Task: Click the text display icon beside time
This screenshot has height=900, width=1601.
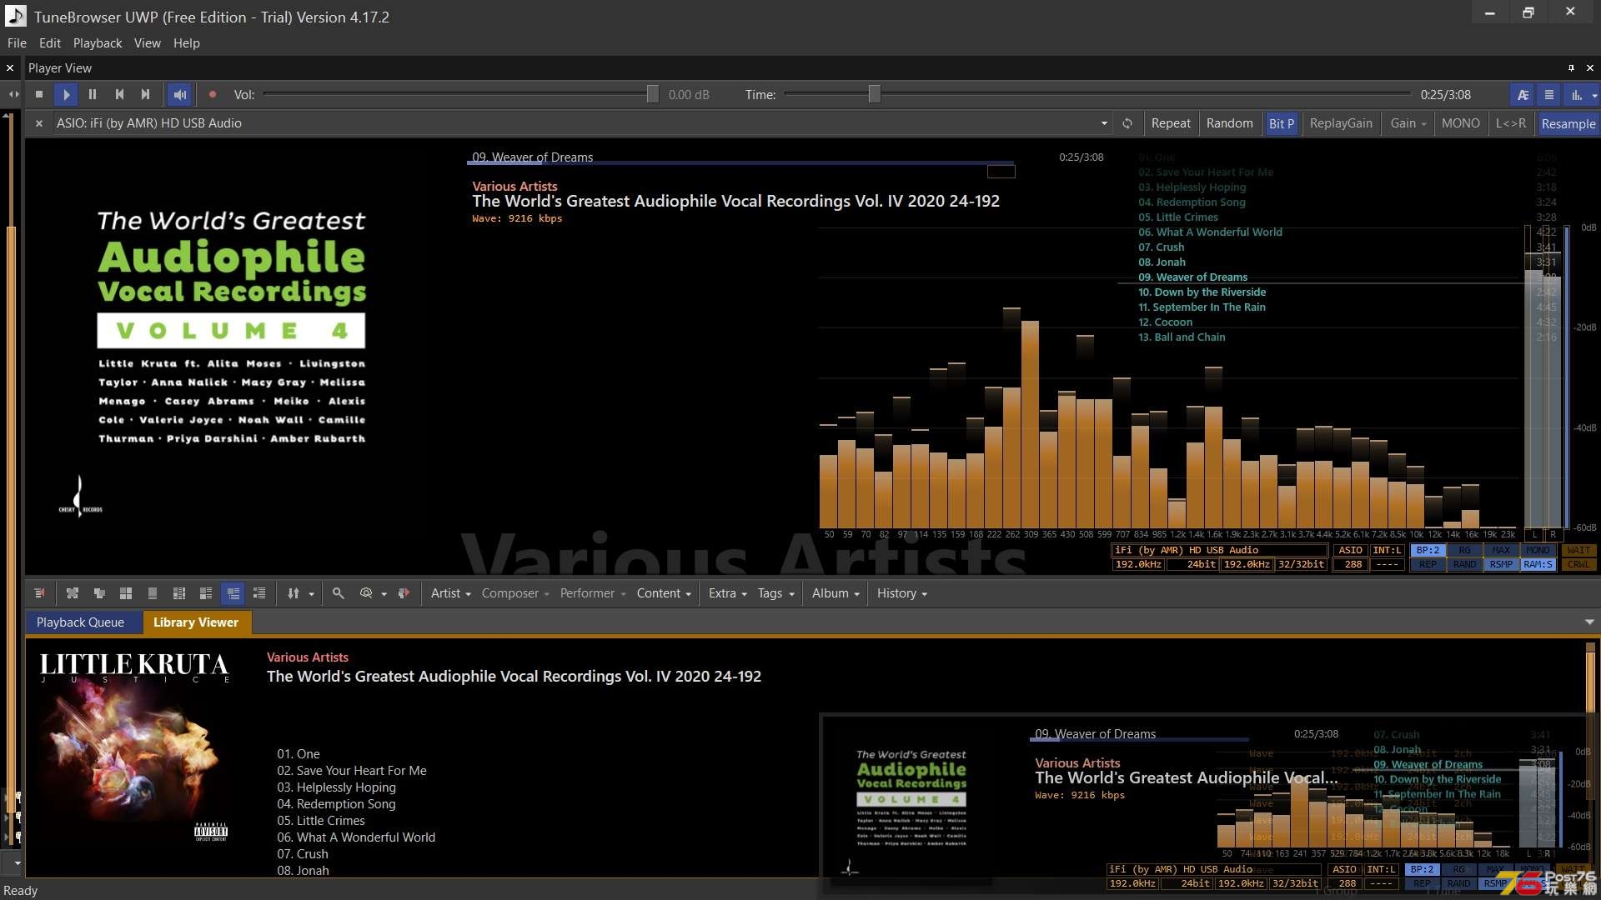Action: (1523, 95)
